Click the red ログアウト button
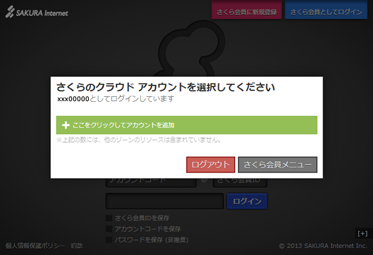The width and height of the screenshot is (373, 255). (x=211, y=164)
